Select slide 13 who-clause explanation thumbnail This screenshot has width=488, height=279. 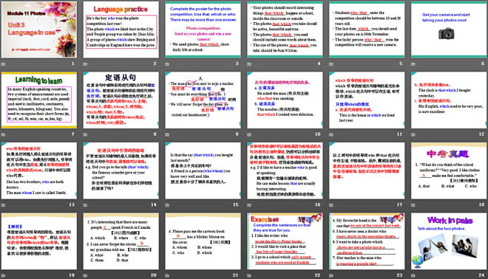[x=39, y=170]
